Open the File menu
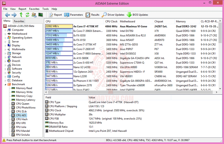Image resolution: width=224 pixels, height=144 pixels. click(x=5, y=9)
